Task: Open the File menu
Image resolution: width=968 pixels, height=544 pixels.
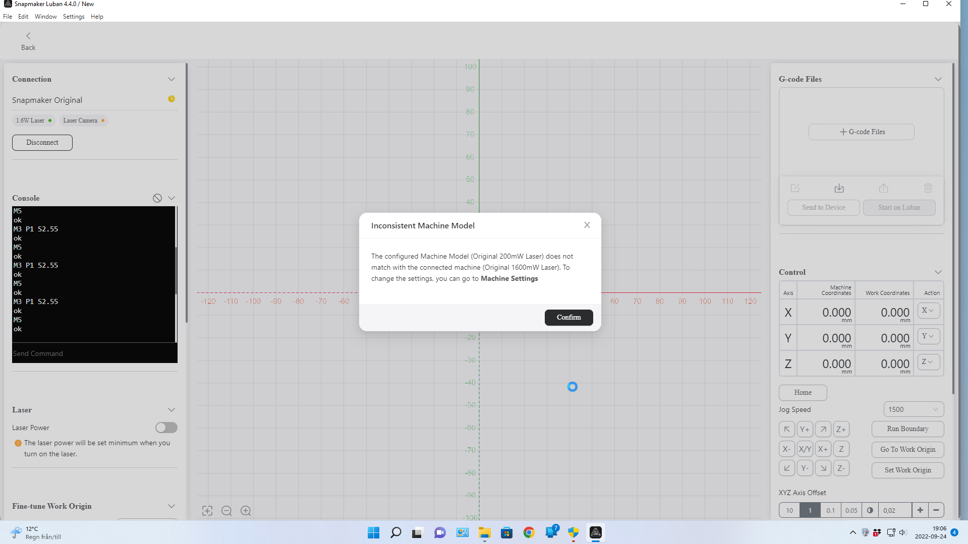Action: tap(8, 17)
